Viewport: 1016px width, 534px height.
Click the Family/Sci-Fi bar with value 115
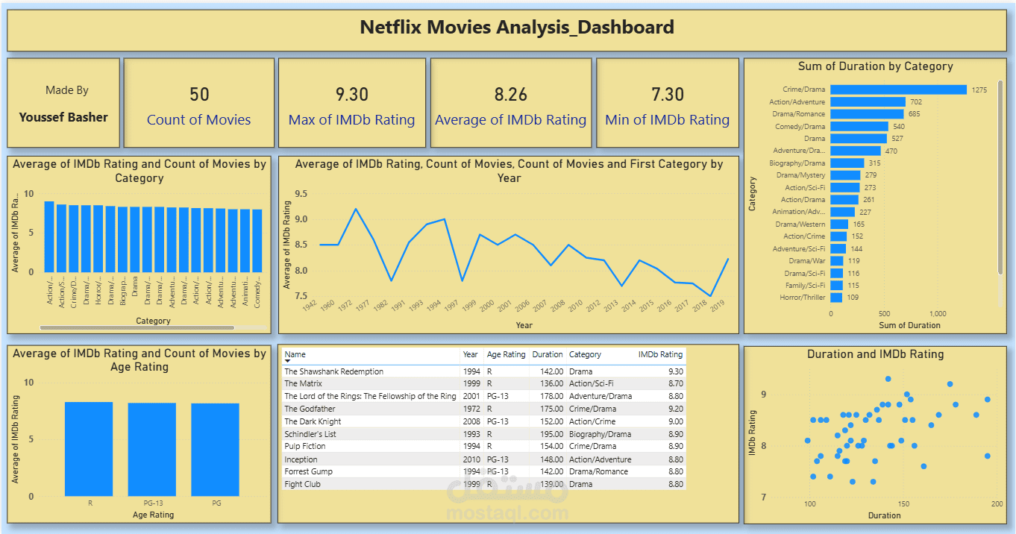836,285
